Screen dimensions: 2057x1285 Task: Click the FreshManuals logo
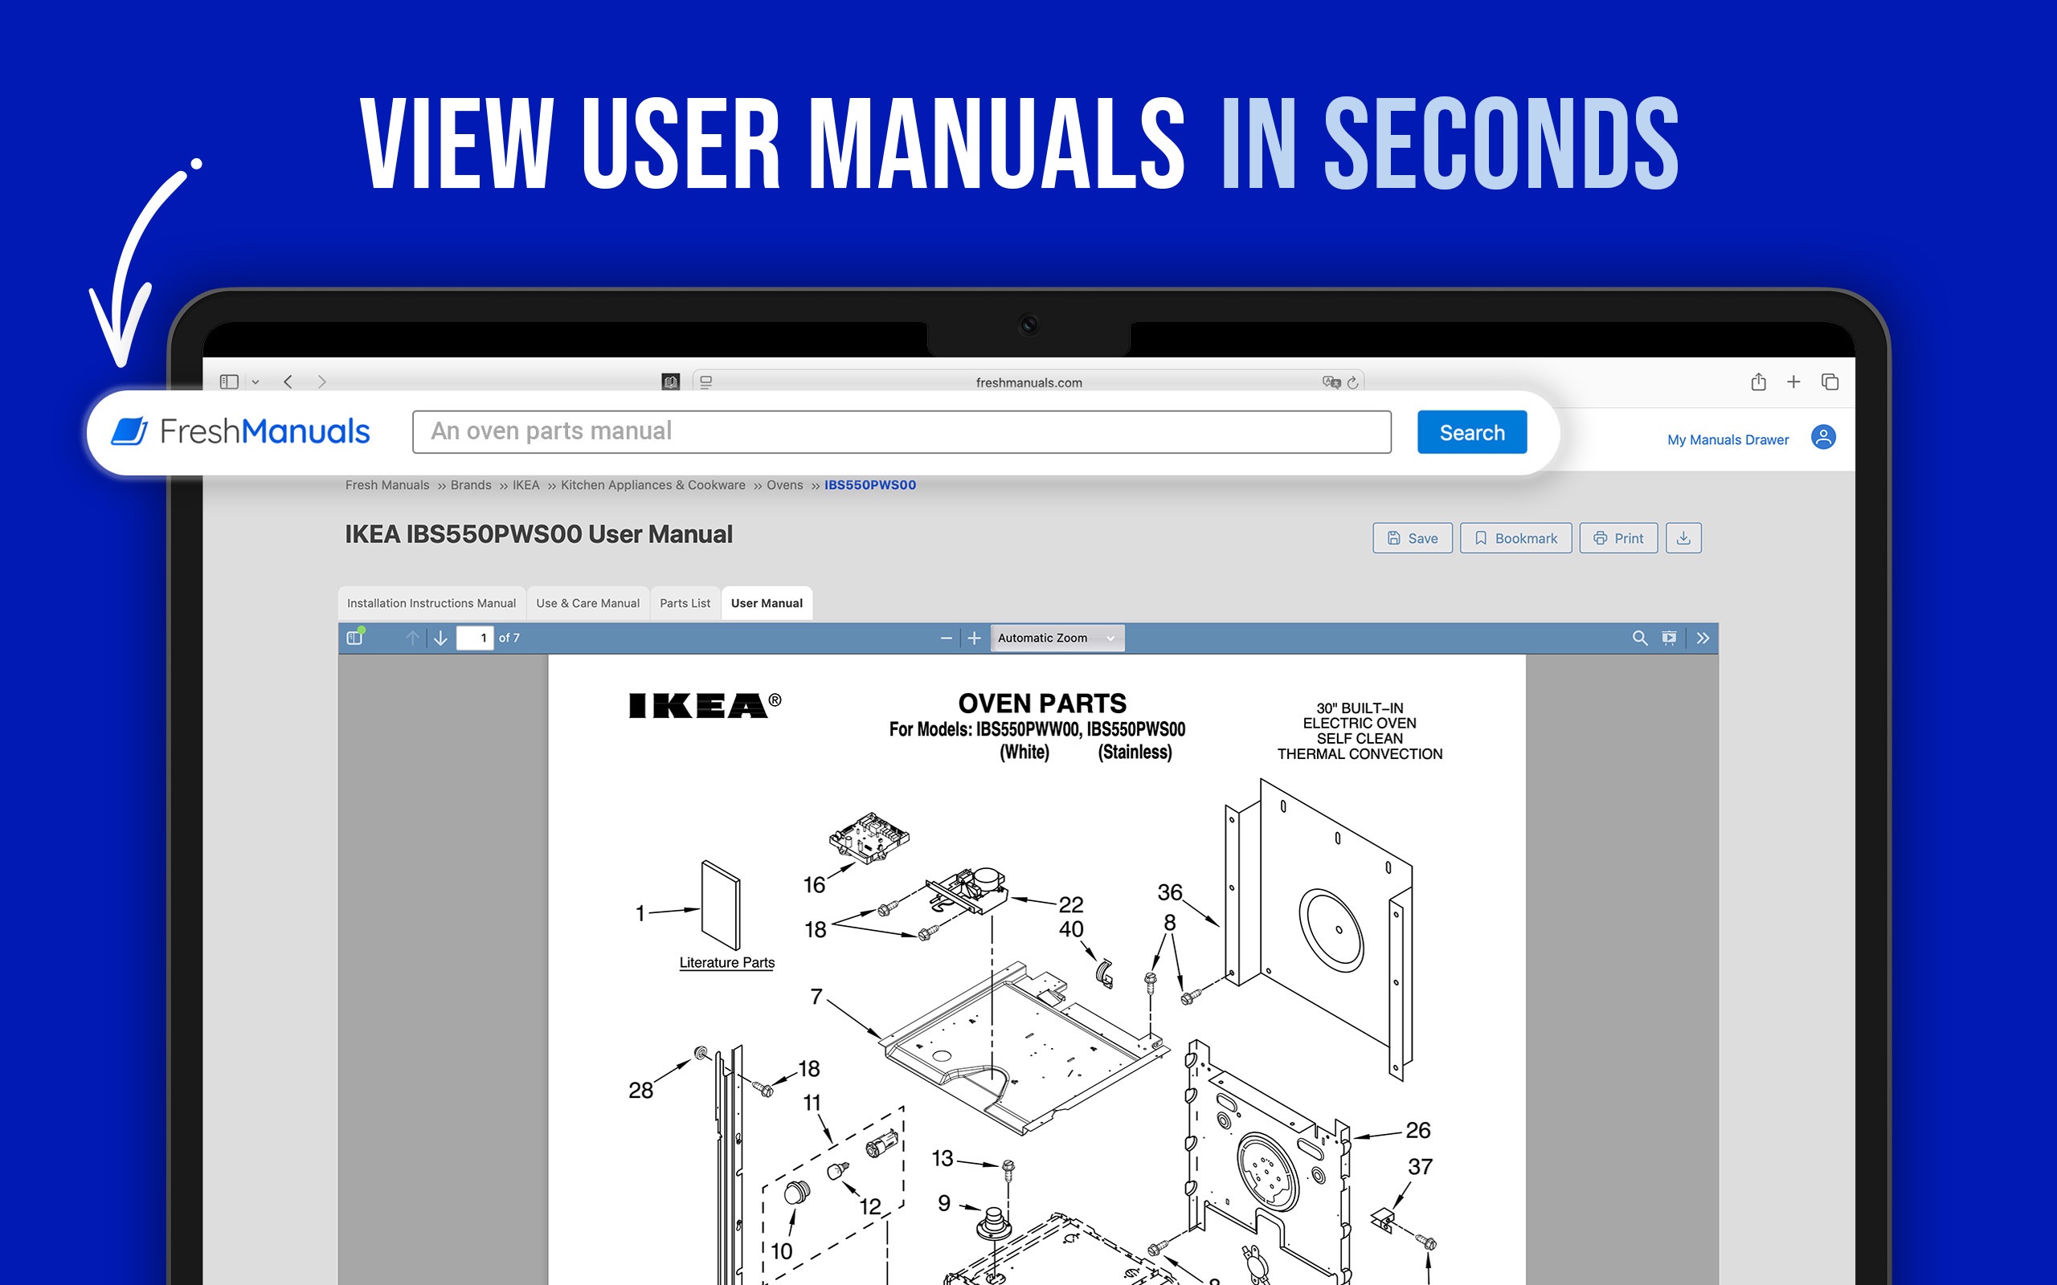[240, 432]
